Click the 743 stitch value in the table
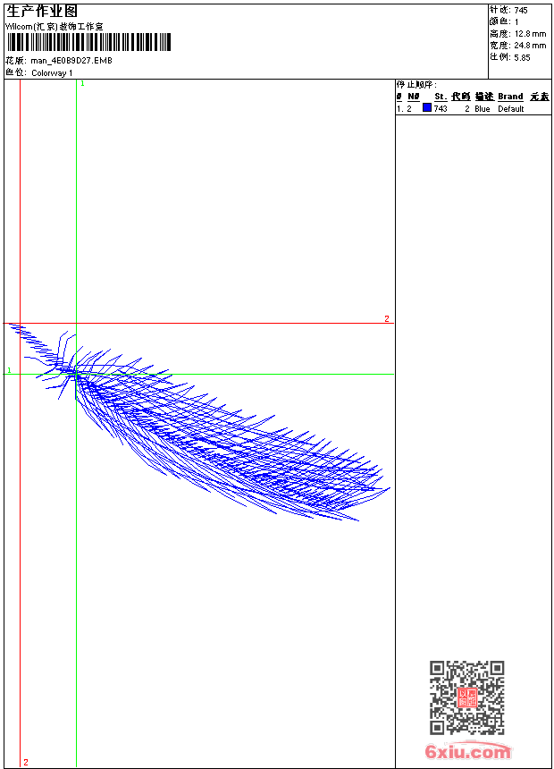The height and width of the screenshot is (769, 554). click(x=441, y=109)
